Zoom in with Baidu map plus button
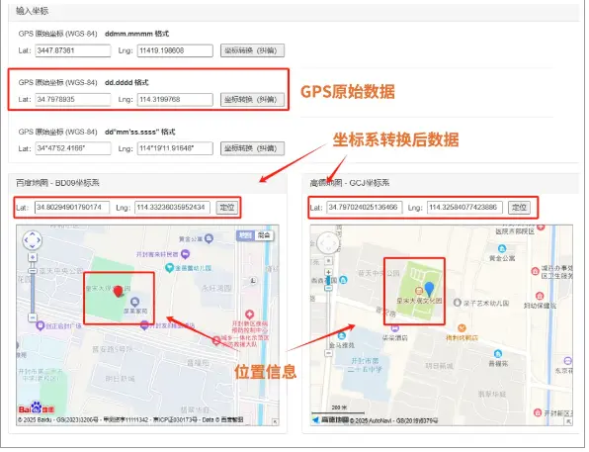The width and height of the screenshot is (589, 452). [33, 257]
